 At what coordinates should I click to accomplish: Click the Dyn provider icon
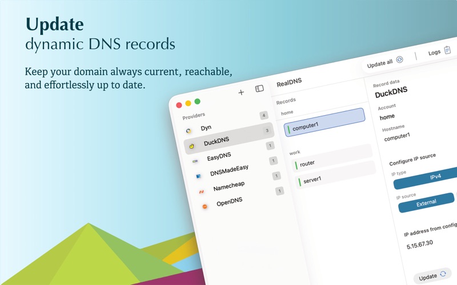(189, 131)
